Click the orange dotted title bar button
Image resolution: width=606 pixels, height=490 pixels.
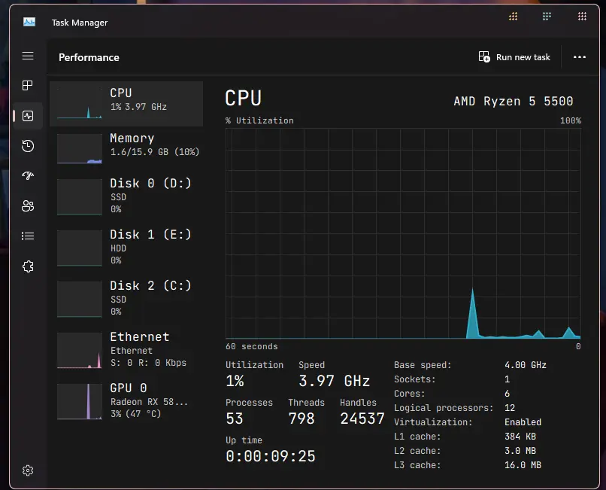[x=514, y=17]
